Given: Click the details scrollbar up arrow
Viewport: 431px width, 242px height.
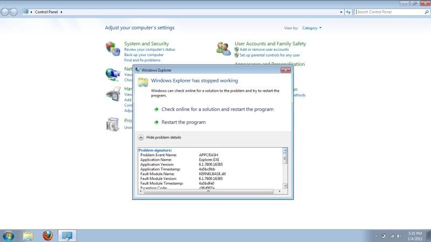Looking at the screenshot, I should [x=285, y=150].
